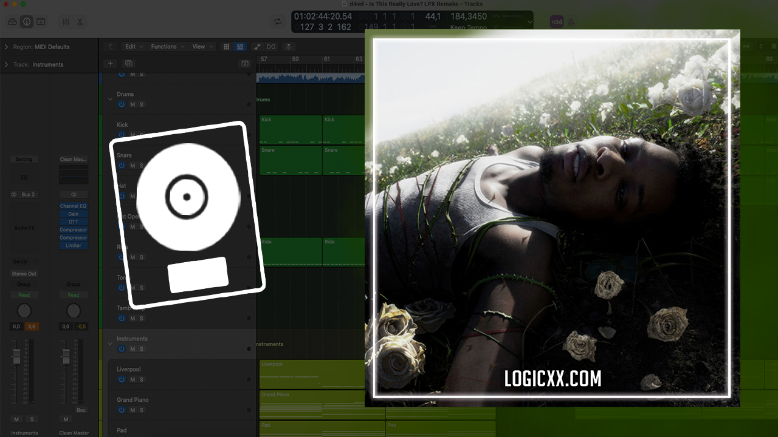Viewport: 778px width, 437px height.
Task: Mute the Drums track
Action: coord(133,104)
